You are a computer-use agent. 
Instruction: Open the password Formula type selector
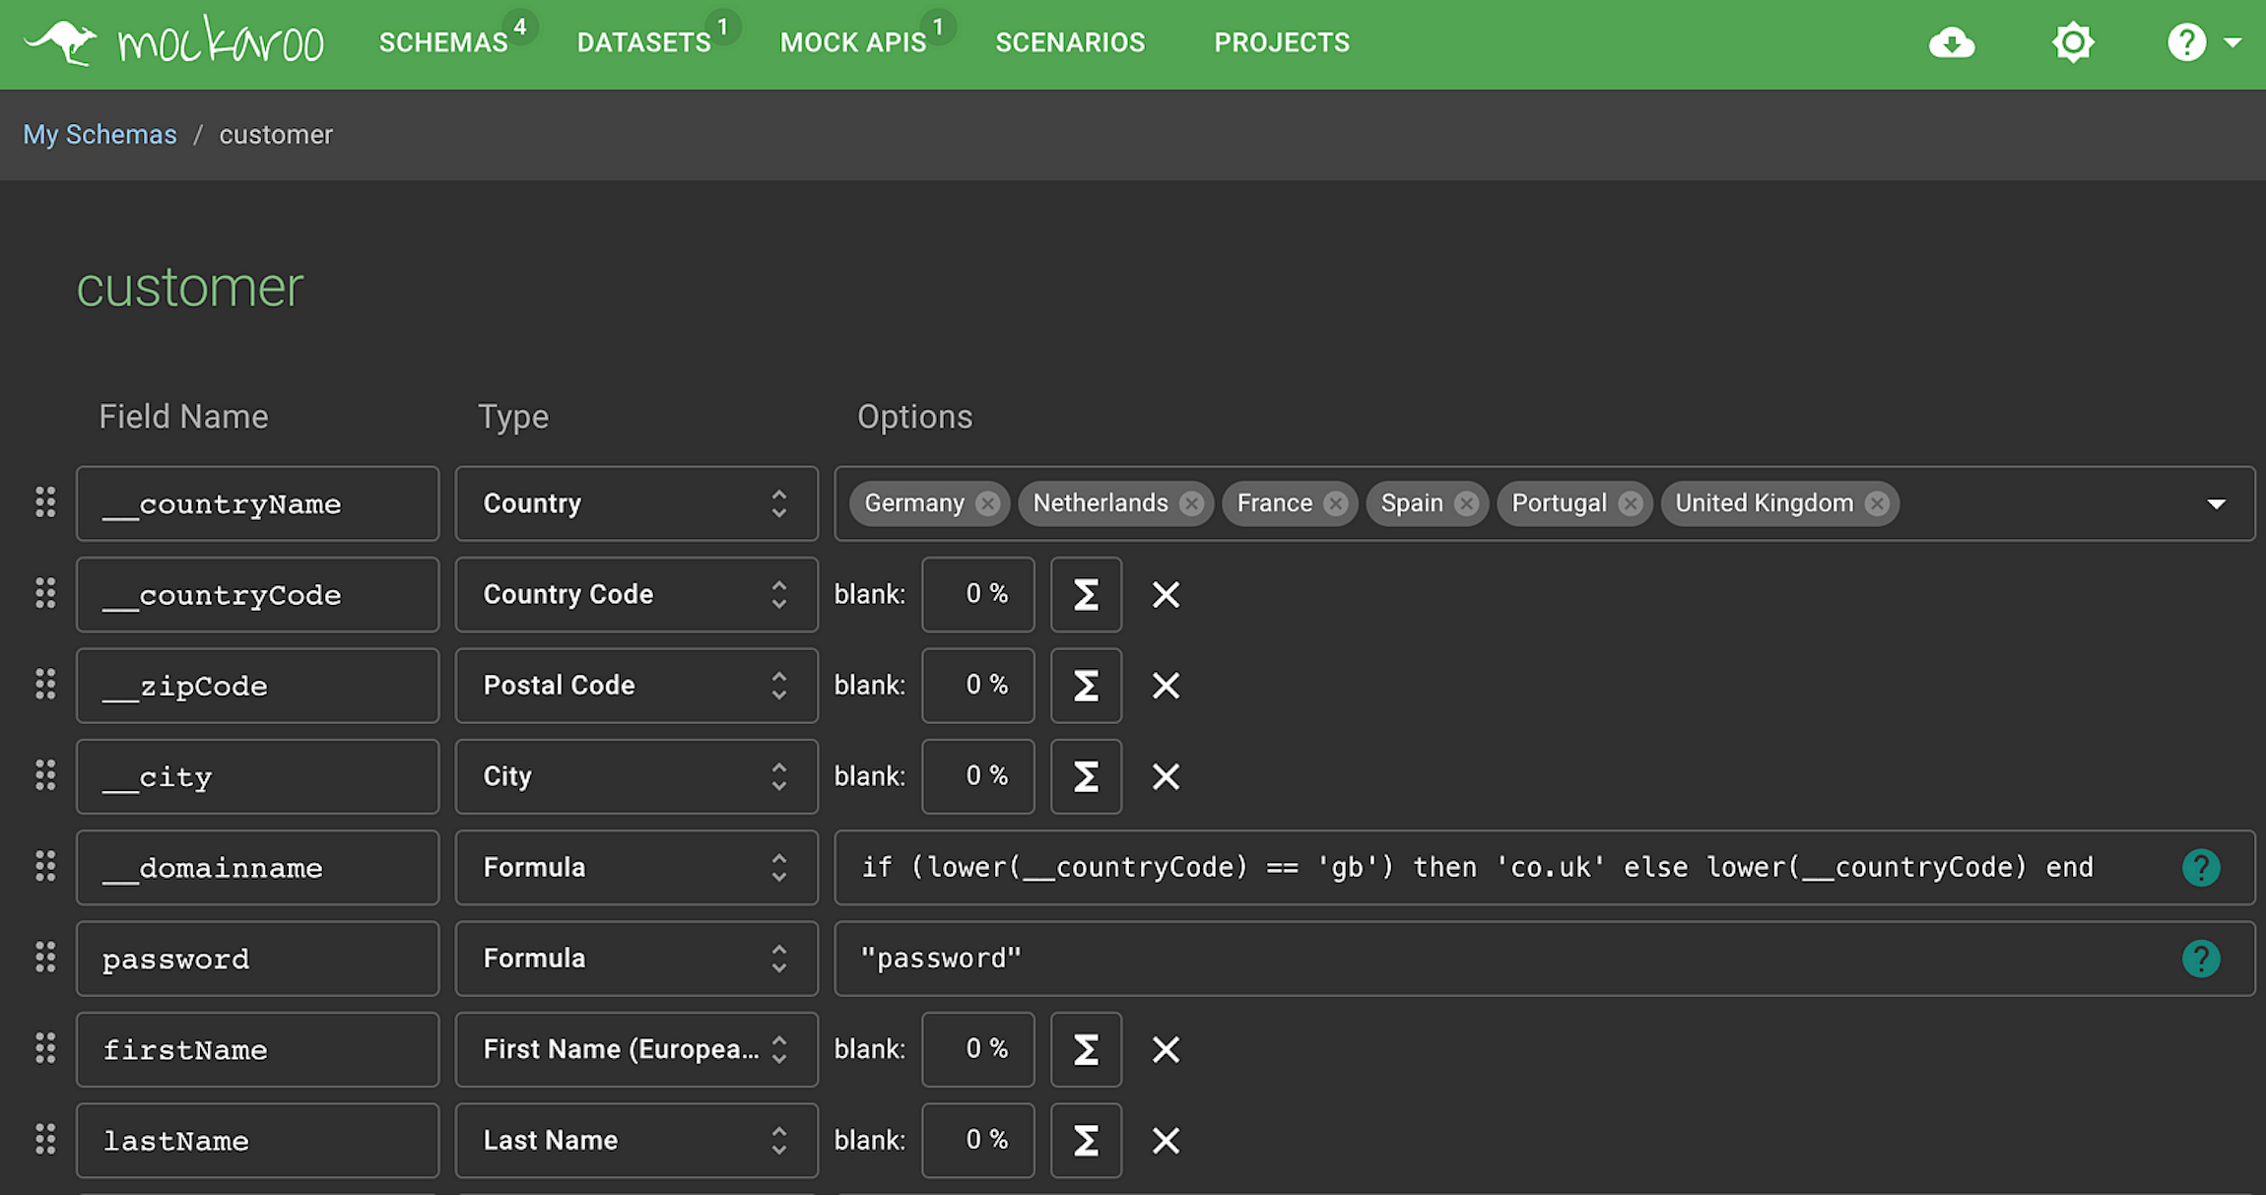pyautogui.click(x=636, y=959)
